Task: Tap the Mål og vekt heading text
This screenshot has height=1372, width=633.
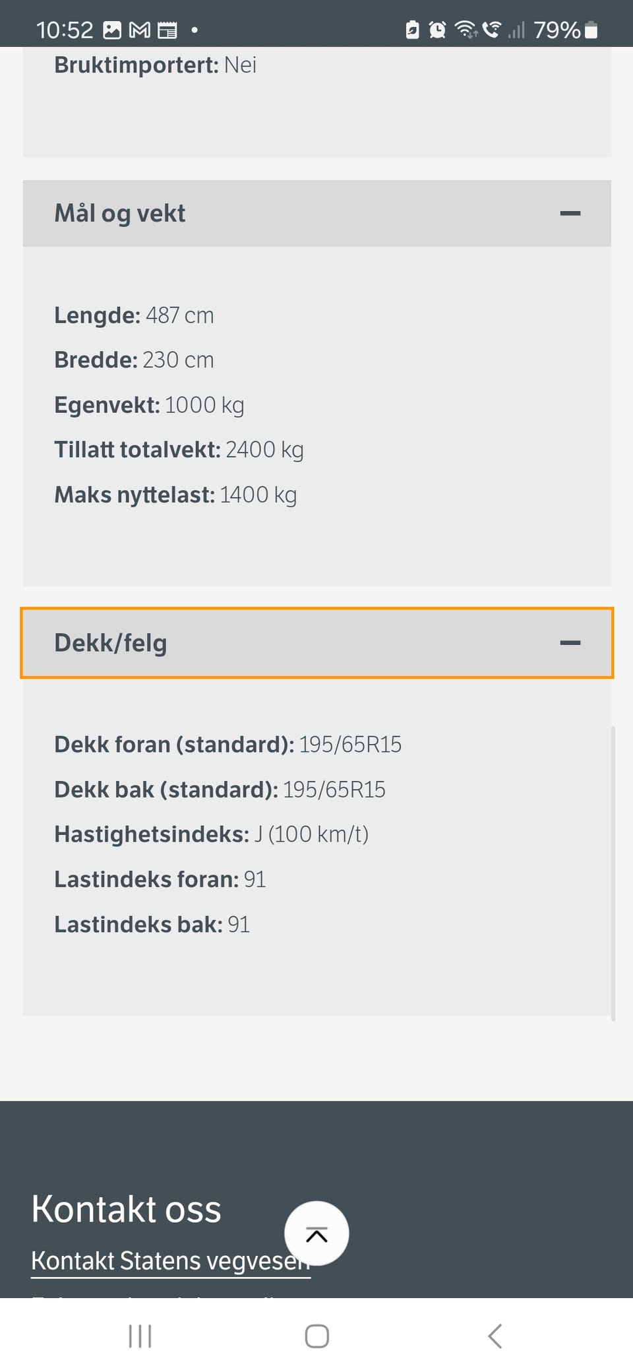Action: click(x=120, y=214)
